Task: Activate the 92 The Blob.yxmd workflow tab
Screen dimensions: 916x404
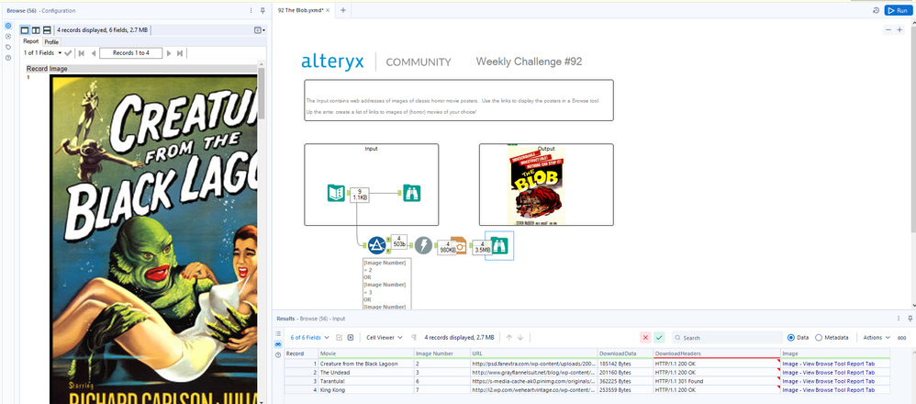Action: click(x=301, y=10)
